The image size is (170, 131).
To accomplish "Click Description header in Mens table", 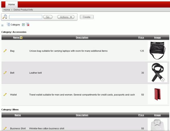I will point(82,115).
